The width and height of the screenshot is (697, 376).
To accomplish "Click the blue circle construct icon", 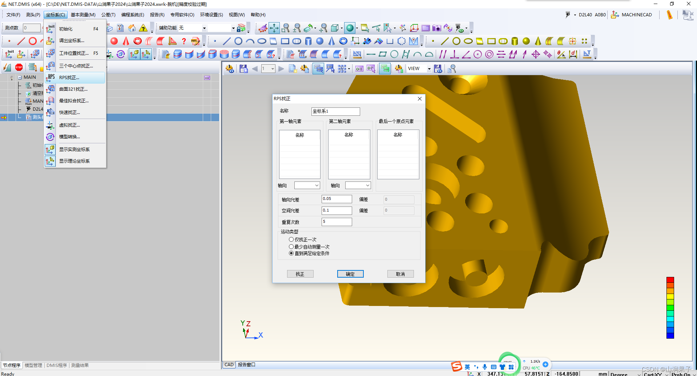I will (x=238, y=41).
